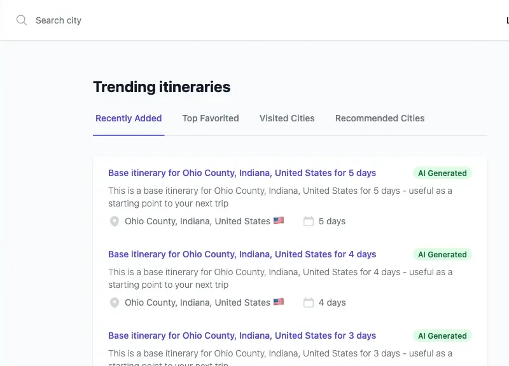Click the location pin icon in 4-day itinerary
This screenshot has height=366, width=509.
click(115, 302)
